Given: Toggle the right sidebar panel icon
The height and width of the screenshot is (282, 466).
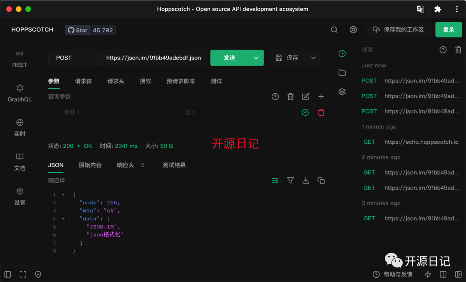Looking at the screenshot, I should tap(458, 274).
